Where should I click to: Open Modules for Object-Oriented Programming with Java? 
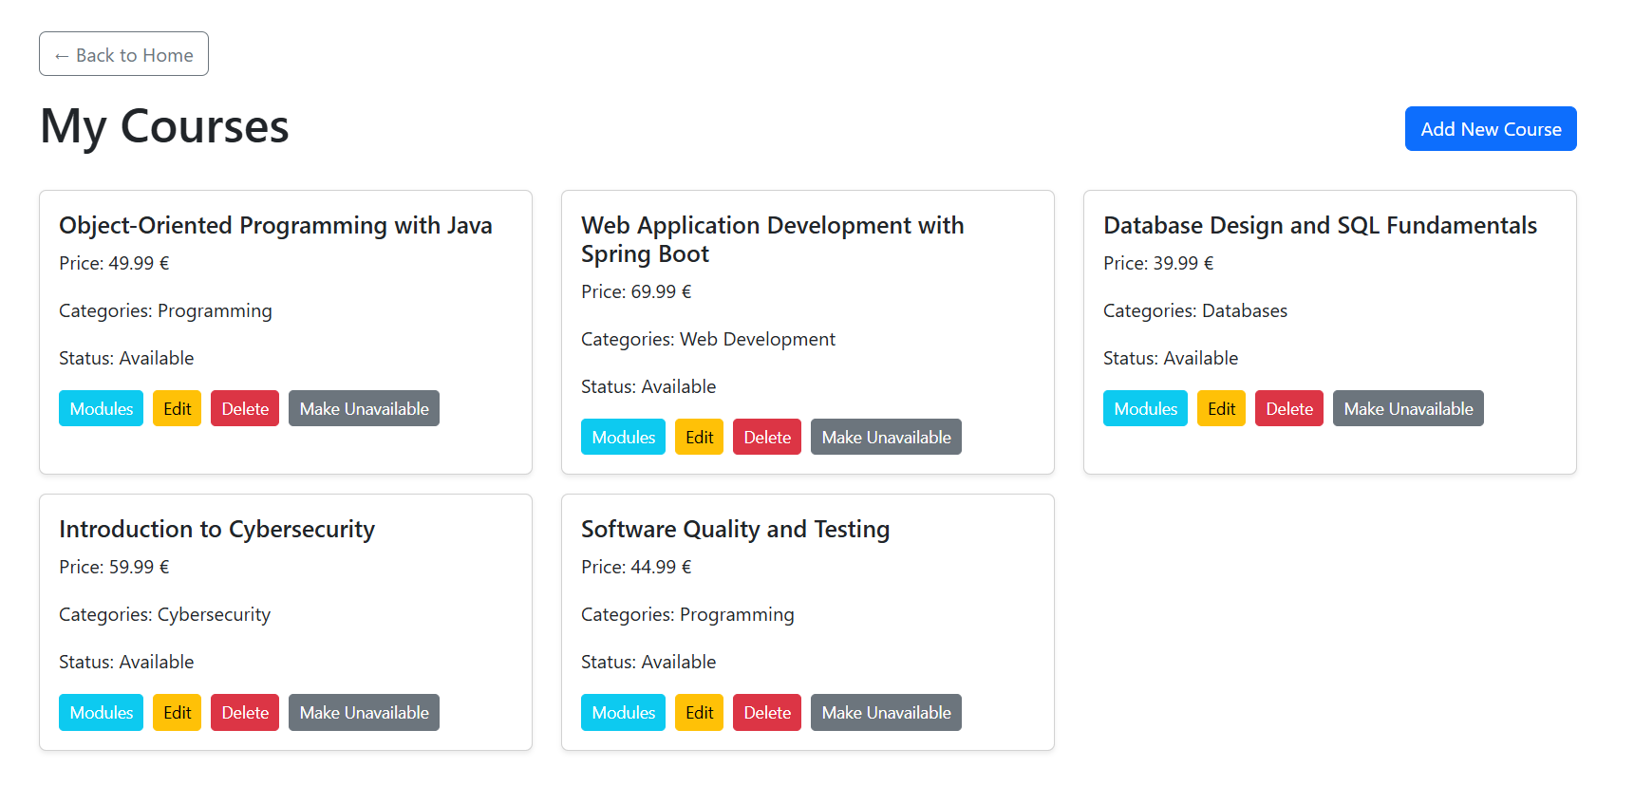101,408
